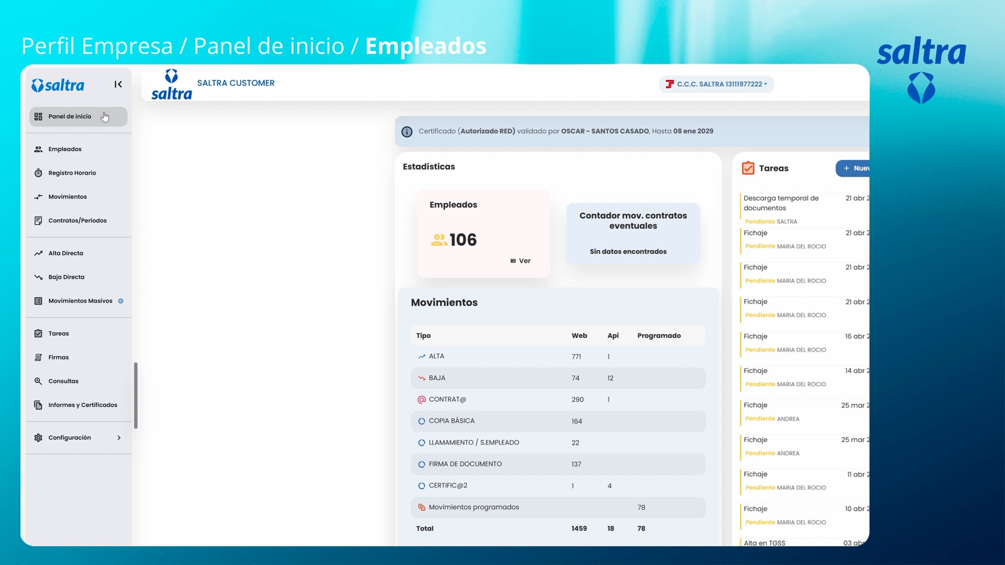Click the certificate info circle icon

pyautogui.click(x=407, y=131)
